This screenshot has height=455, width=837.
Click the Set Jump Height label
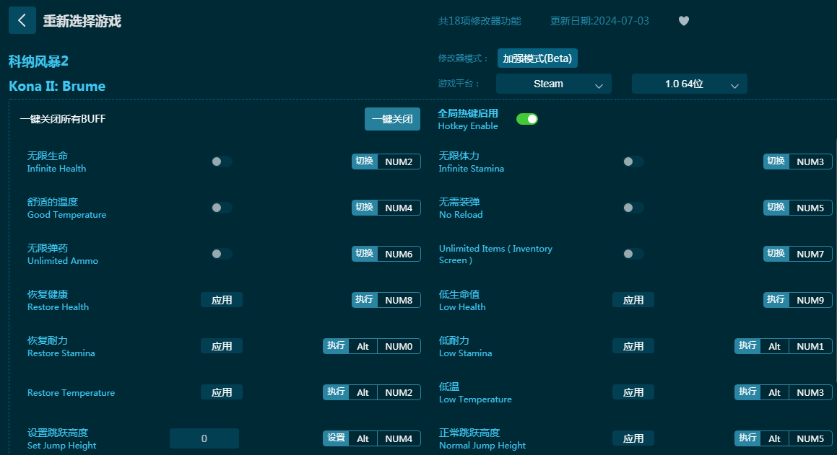point(62,446)
